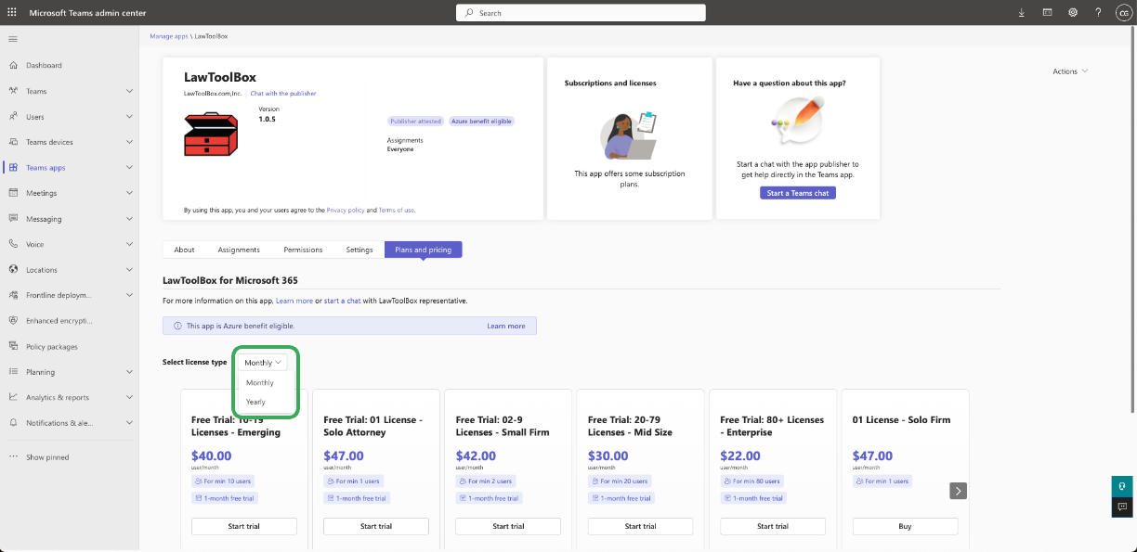Click the teal support widget icon

1123,486
